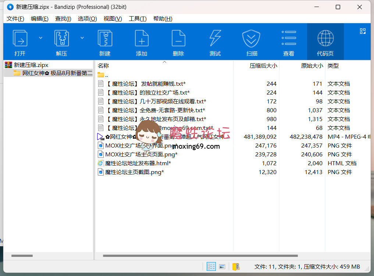This screenshot has height=276, width=374.
Task: Sort by the 名称 column header
Action: (x=103, y=66)
